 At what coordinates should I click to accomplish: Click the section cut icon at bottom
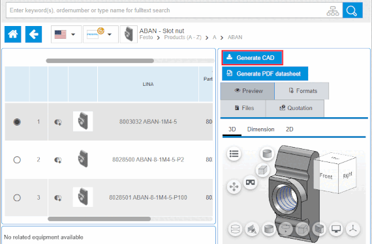coord(252,229)
